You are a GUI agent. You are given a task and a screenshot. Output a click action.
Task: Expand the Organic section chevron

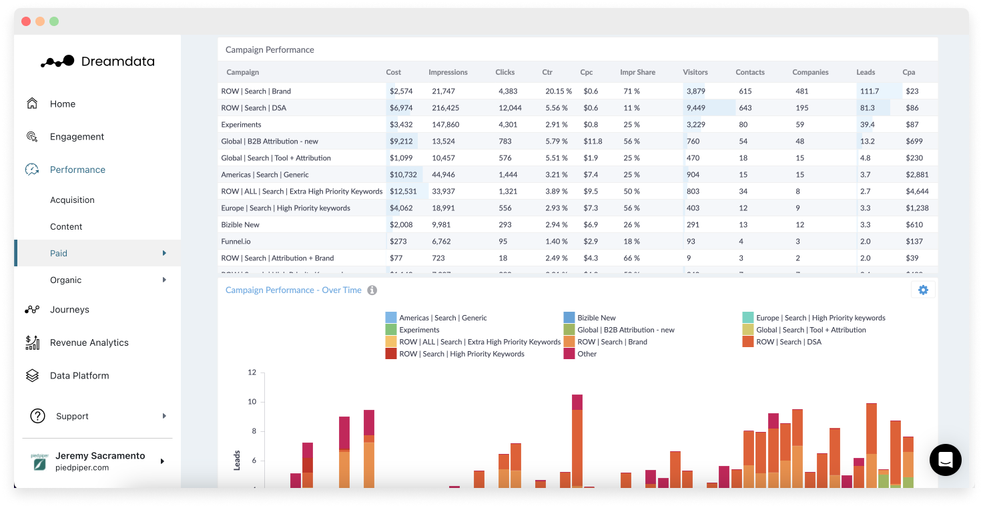coord(165,280)
